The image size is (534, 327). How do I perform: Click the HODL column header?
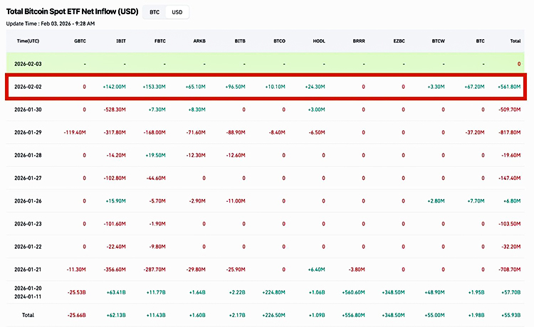point(319,42)
